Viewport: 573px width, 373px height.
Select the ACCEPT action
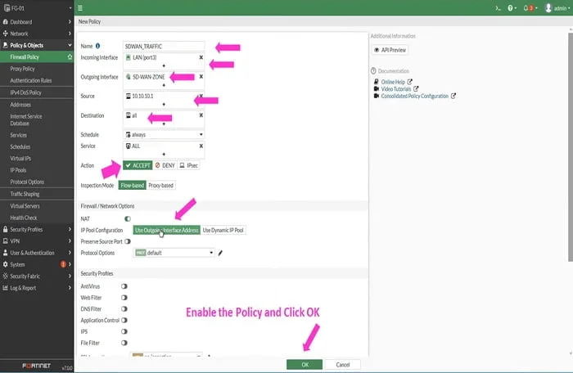coord(138,165)
